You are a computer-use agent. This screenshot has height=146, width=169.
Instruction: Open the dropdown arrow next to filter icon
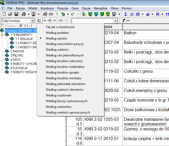tap(128, 21)
